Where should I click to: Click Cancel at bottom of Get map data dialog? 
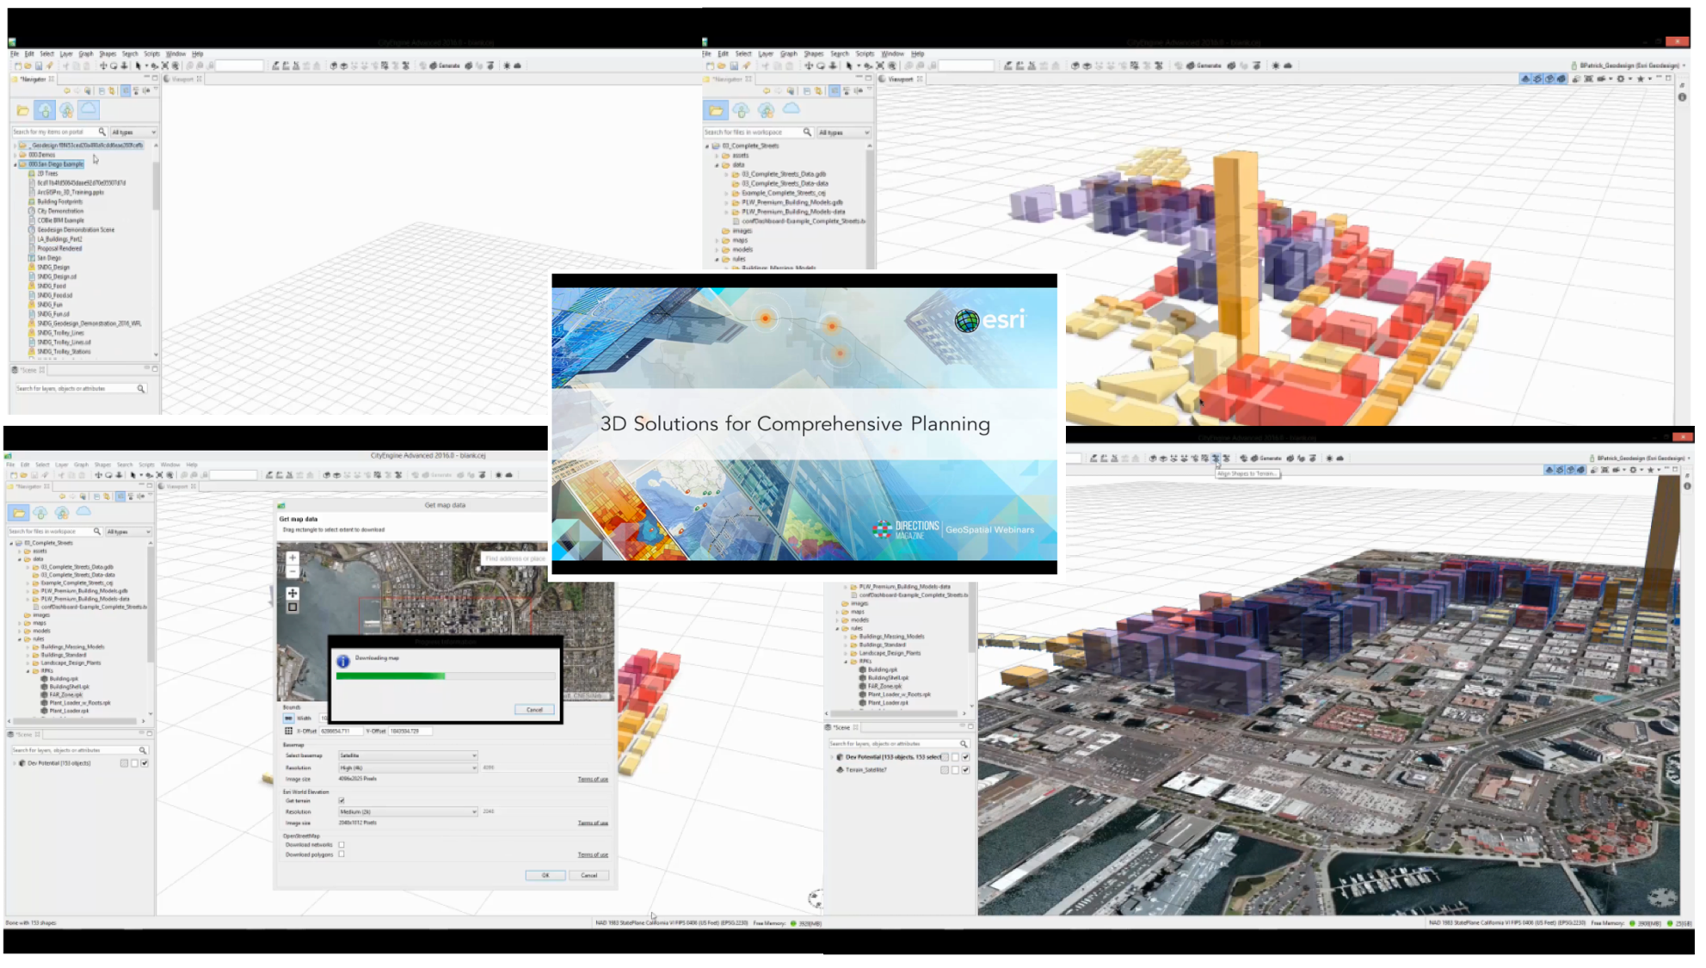(x=588, y=875)
